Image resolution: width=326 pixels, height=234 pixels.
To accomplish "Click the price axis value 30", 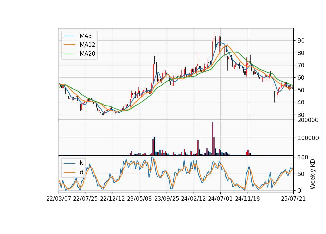I will tap(301, 115).
